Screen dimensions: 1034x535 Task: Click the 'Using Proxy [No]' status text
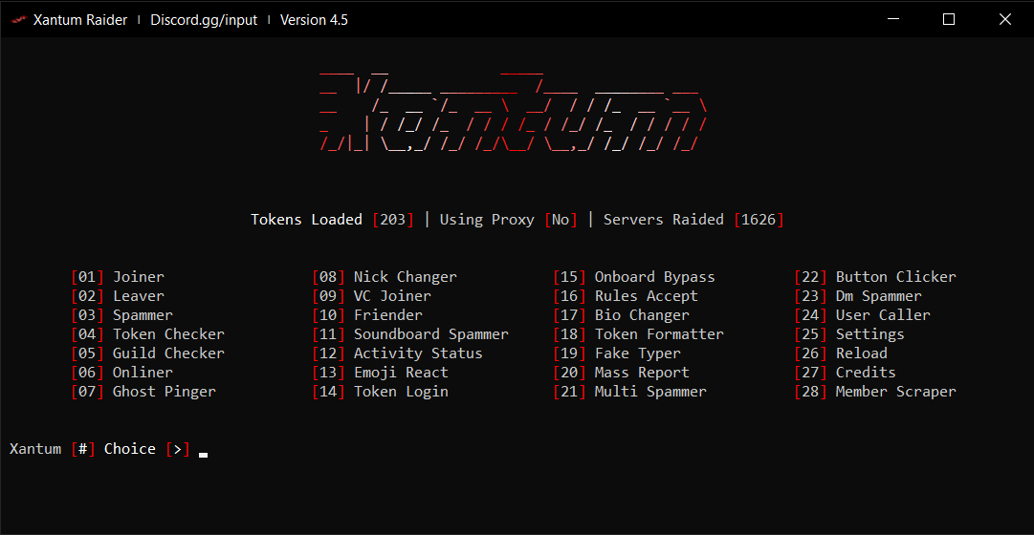point(509,220)
